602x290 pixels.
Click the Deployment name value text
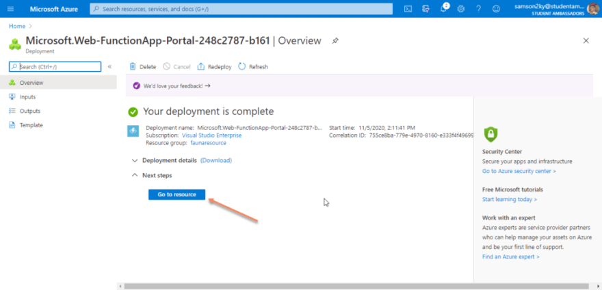pos(259,127)
